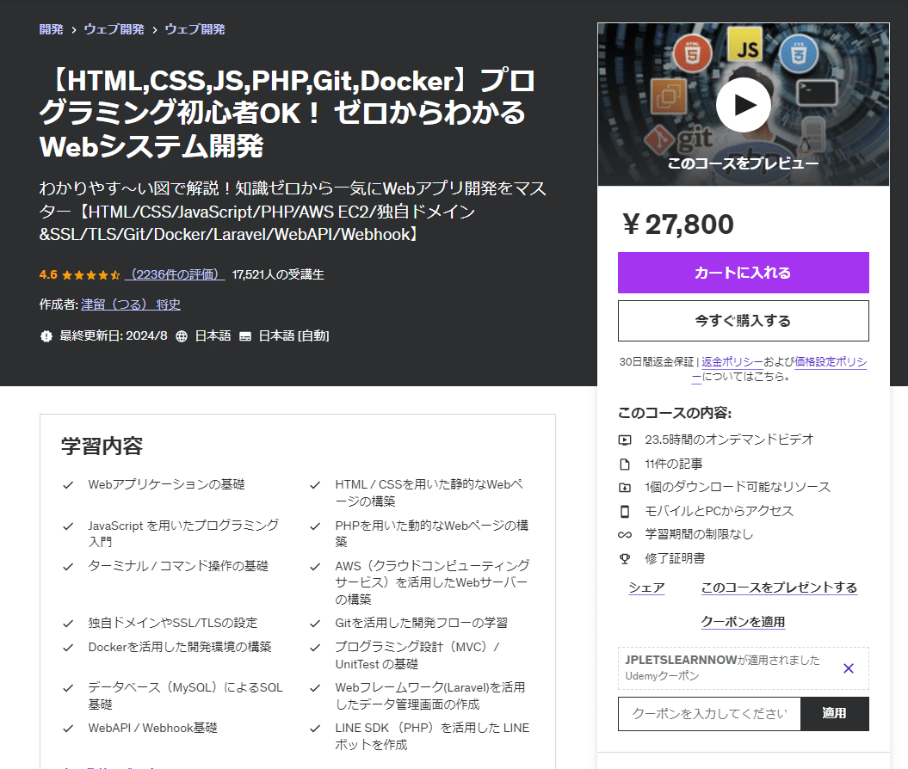Click the on-demand video icon beside 23.5時間

click(x=623, y=439)
